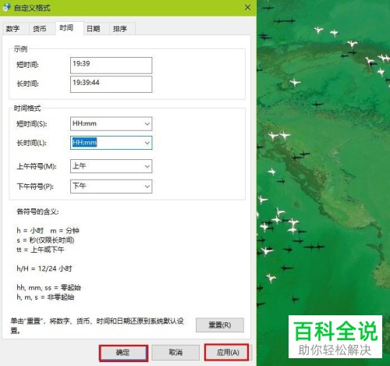The image size is (390, 366).
Task: Click the 短时间(S): label
Action: pyautogui.click(x=32, y=124)
